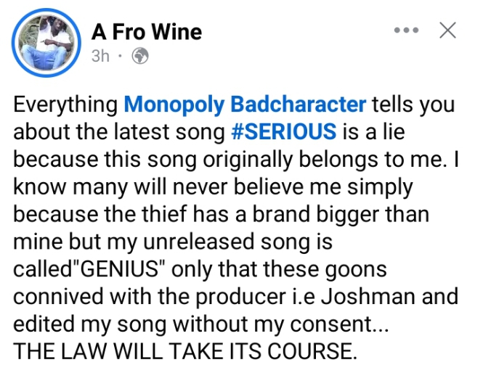The image size is (483, 365).
Task: Click the 3h post timestamp
Action: coord(100,56)
